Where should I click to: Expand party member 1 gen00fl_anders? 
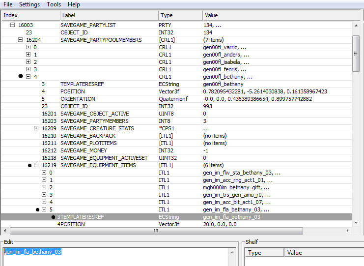[28, 55]
